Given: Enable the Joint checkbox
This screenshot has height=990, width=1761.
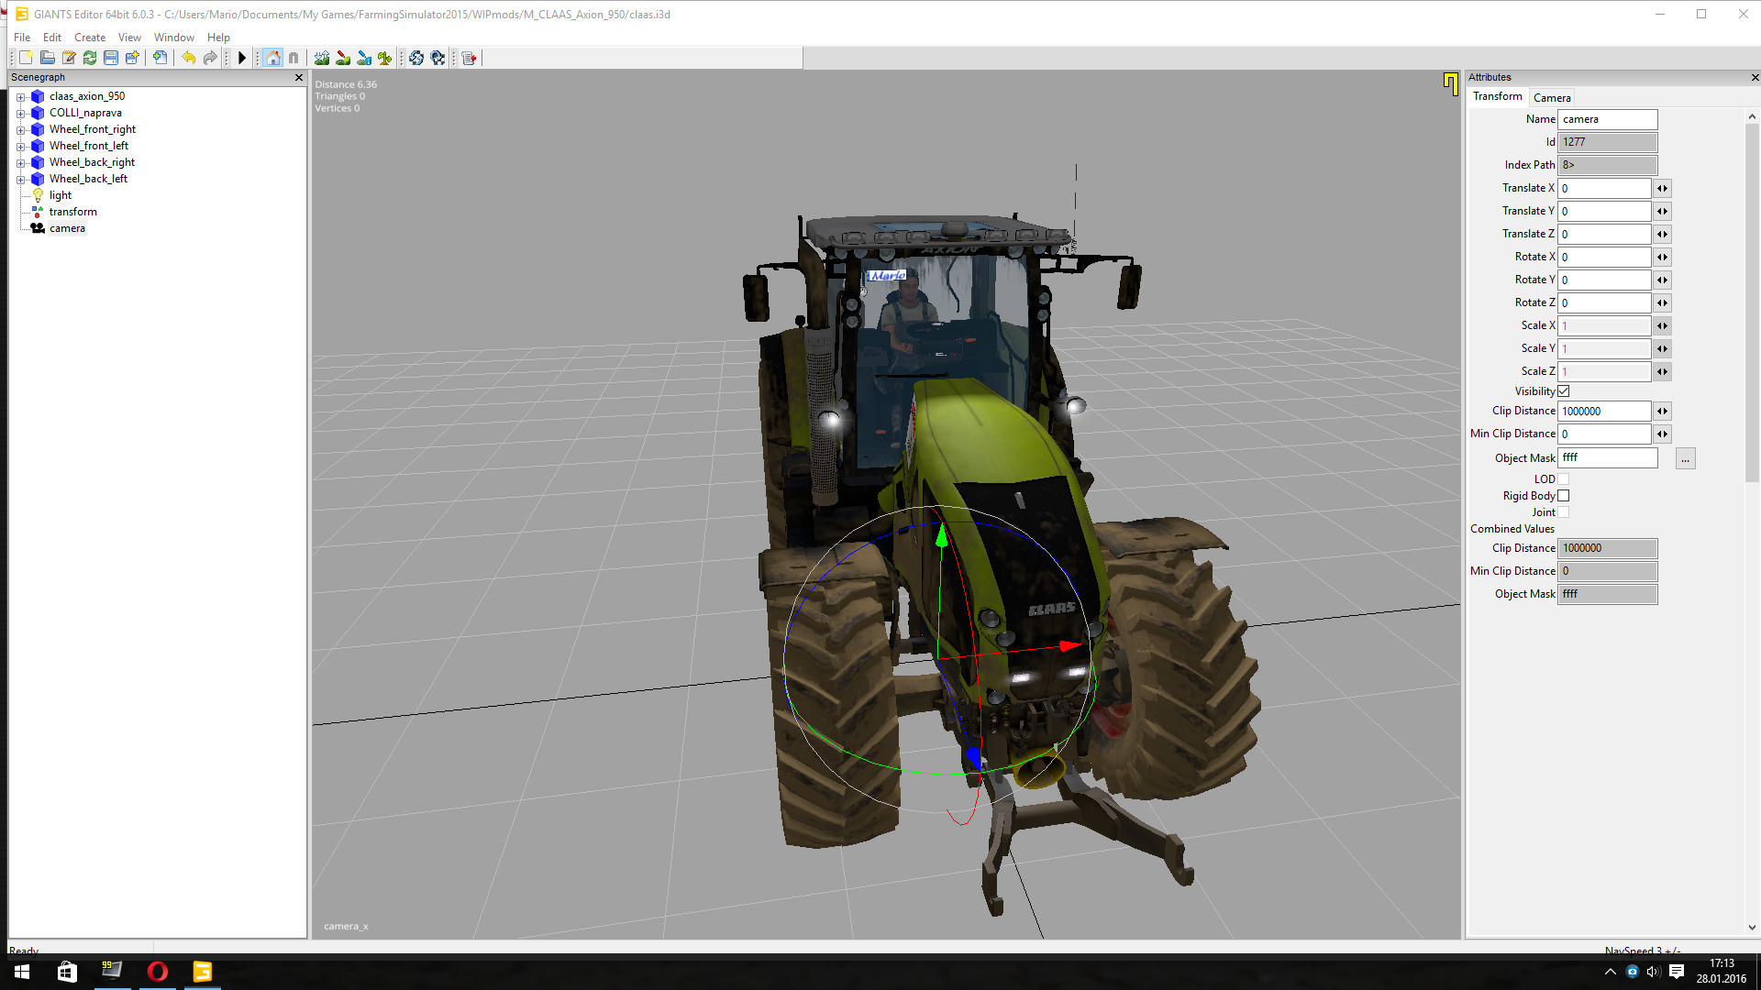Looking at the screenshot, I should pos(1564,512).
